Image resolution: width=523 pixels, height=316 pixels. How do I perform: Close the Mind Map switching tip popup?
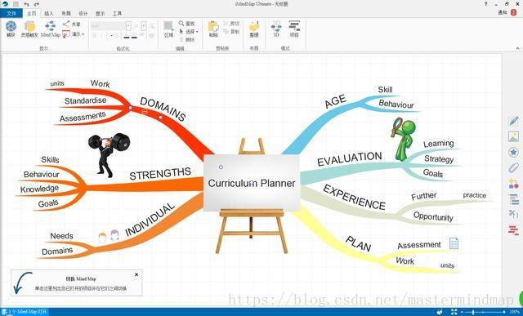coord(136,274)
